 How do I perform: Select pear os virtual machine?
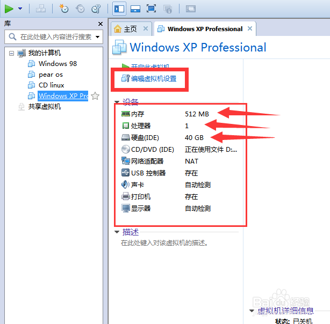click(51, 75)
